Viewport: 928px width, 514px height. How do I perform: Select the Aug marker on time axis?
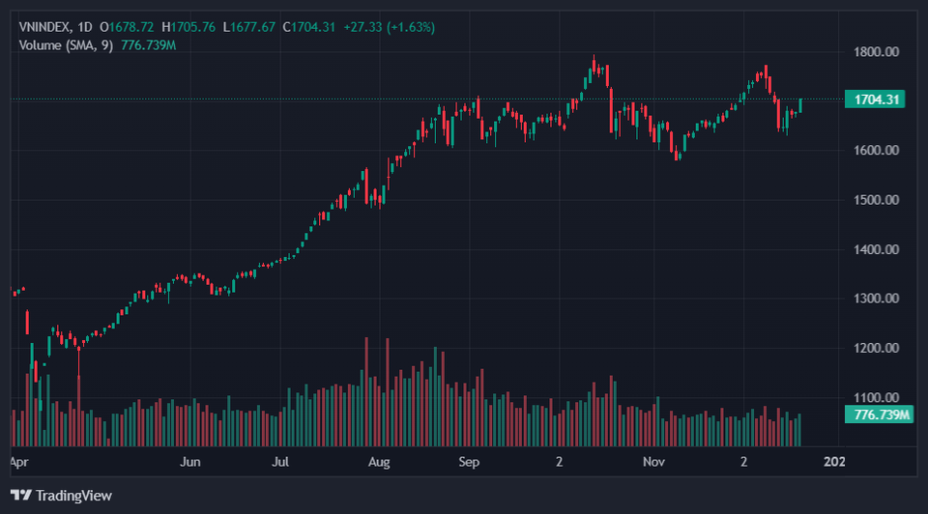pos(379,462)
